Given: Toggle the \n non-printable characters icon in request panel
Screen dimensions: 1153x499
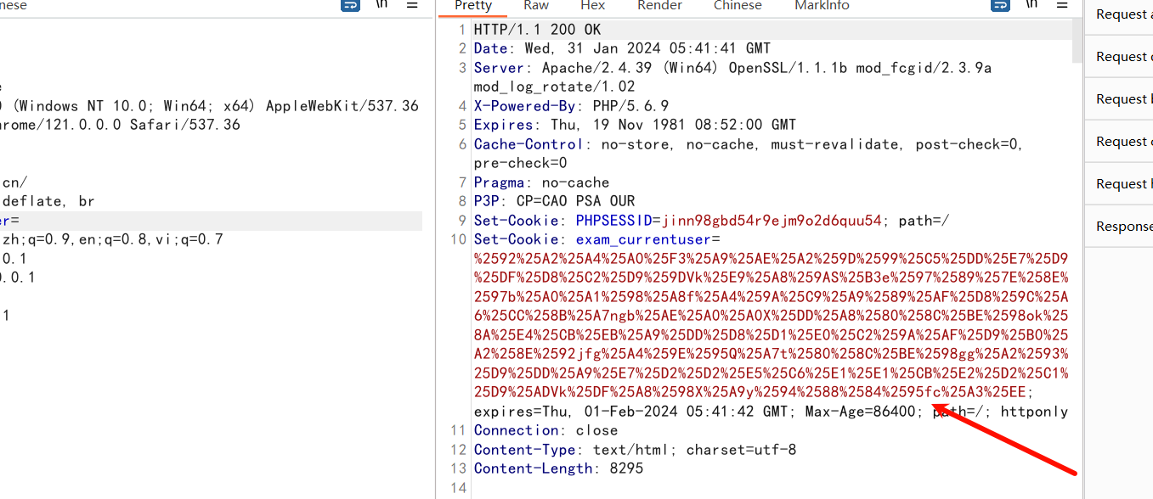Looking at the screenshot, I should click(x=382, y=4).
